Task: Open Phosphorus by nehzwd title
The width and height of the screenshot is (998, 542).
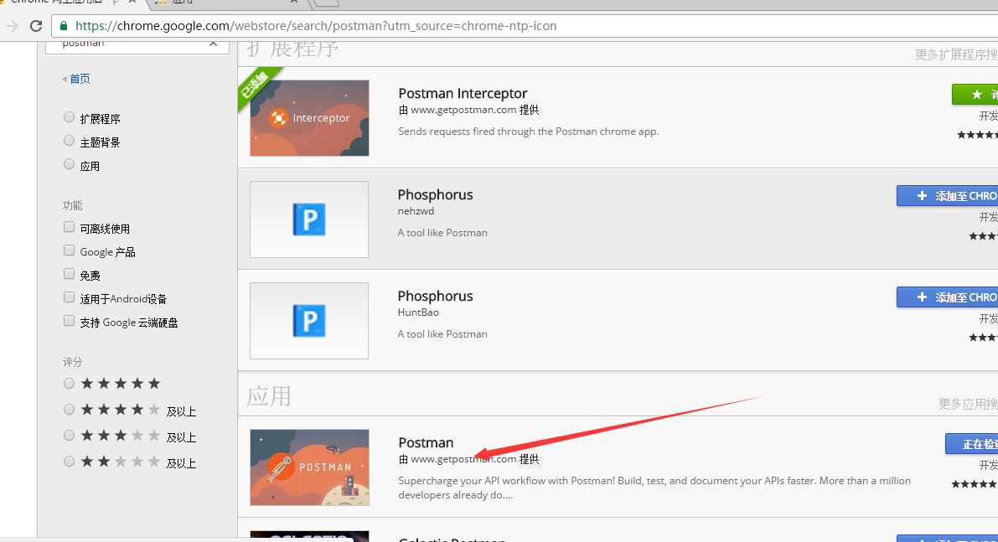Action: [436, 194]
